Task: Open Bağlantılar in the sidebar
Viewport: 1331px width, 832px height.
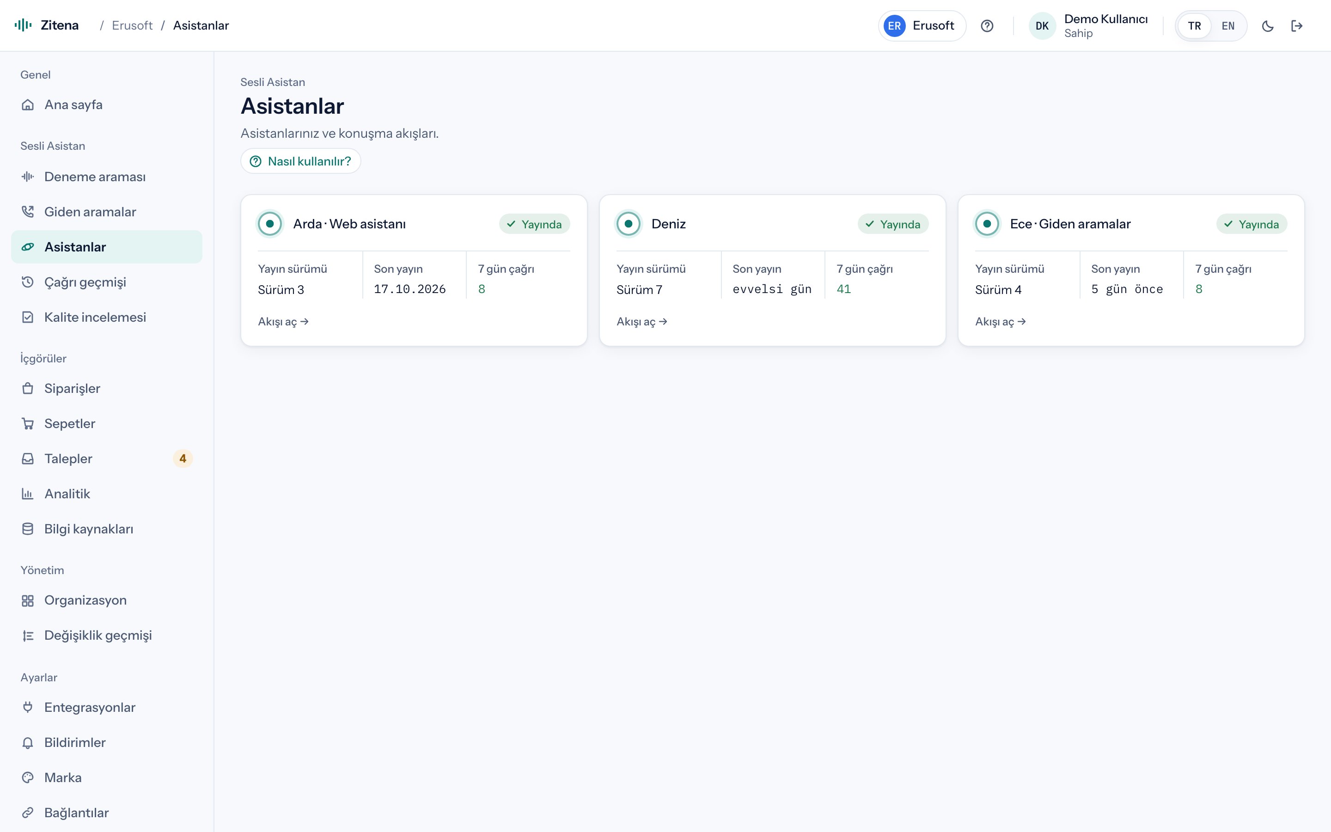Action: [107, 814]
